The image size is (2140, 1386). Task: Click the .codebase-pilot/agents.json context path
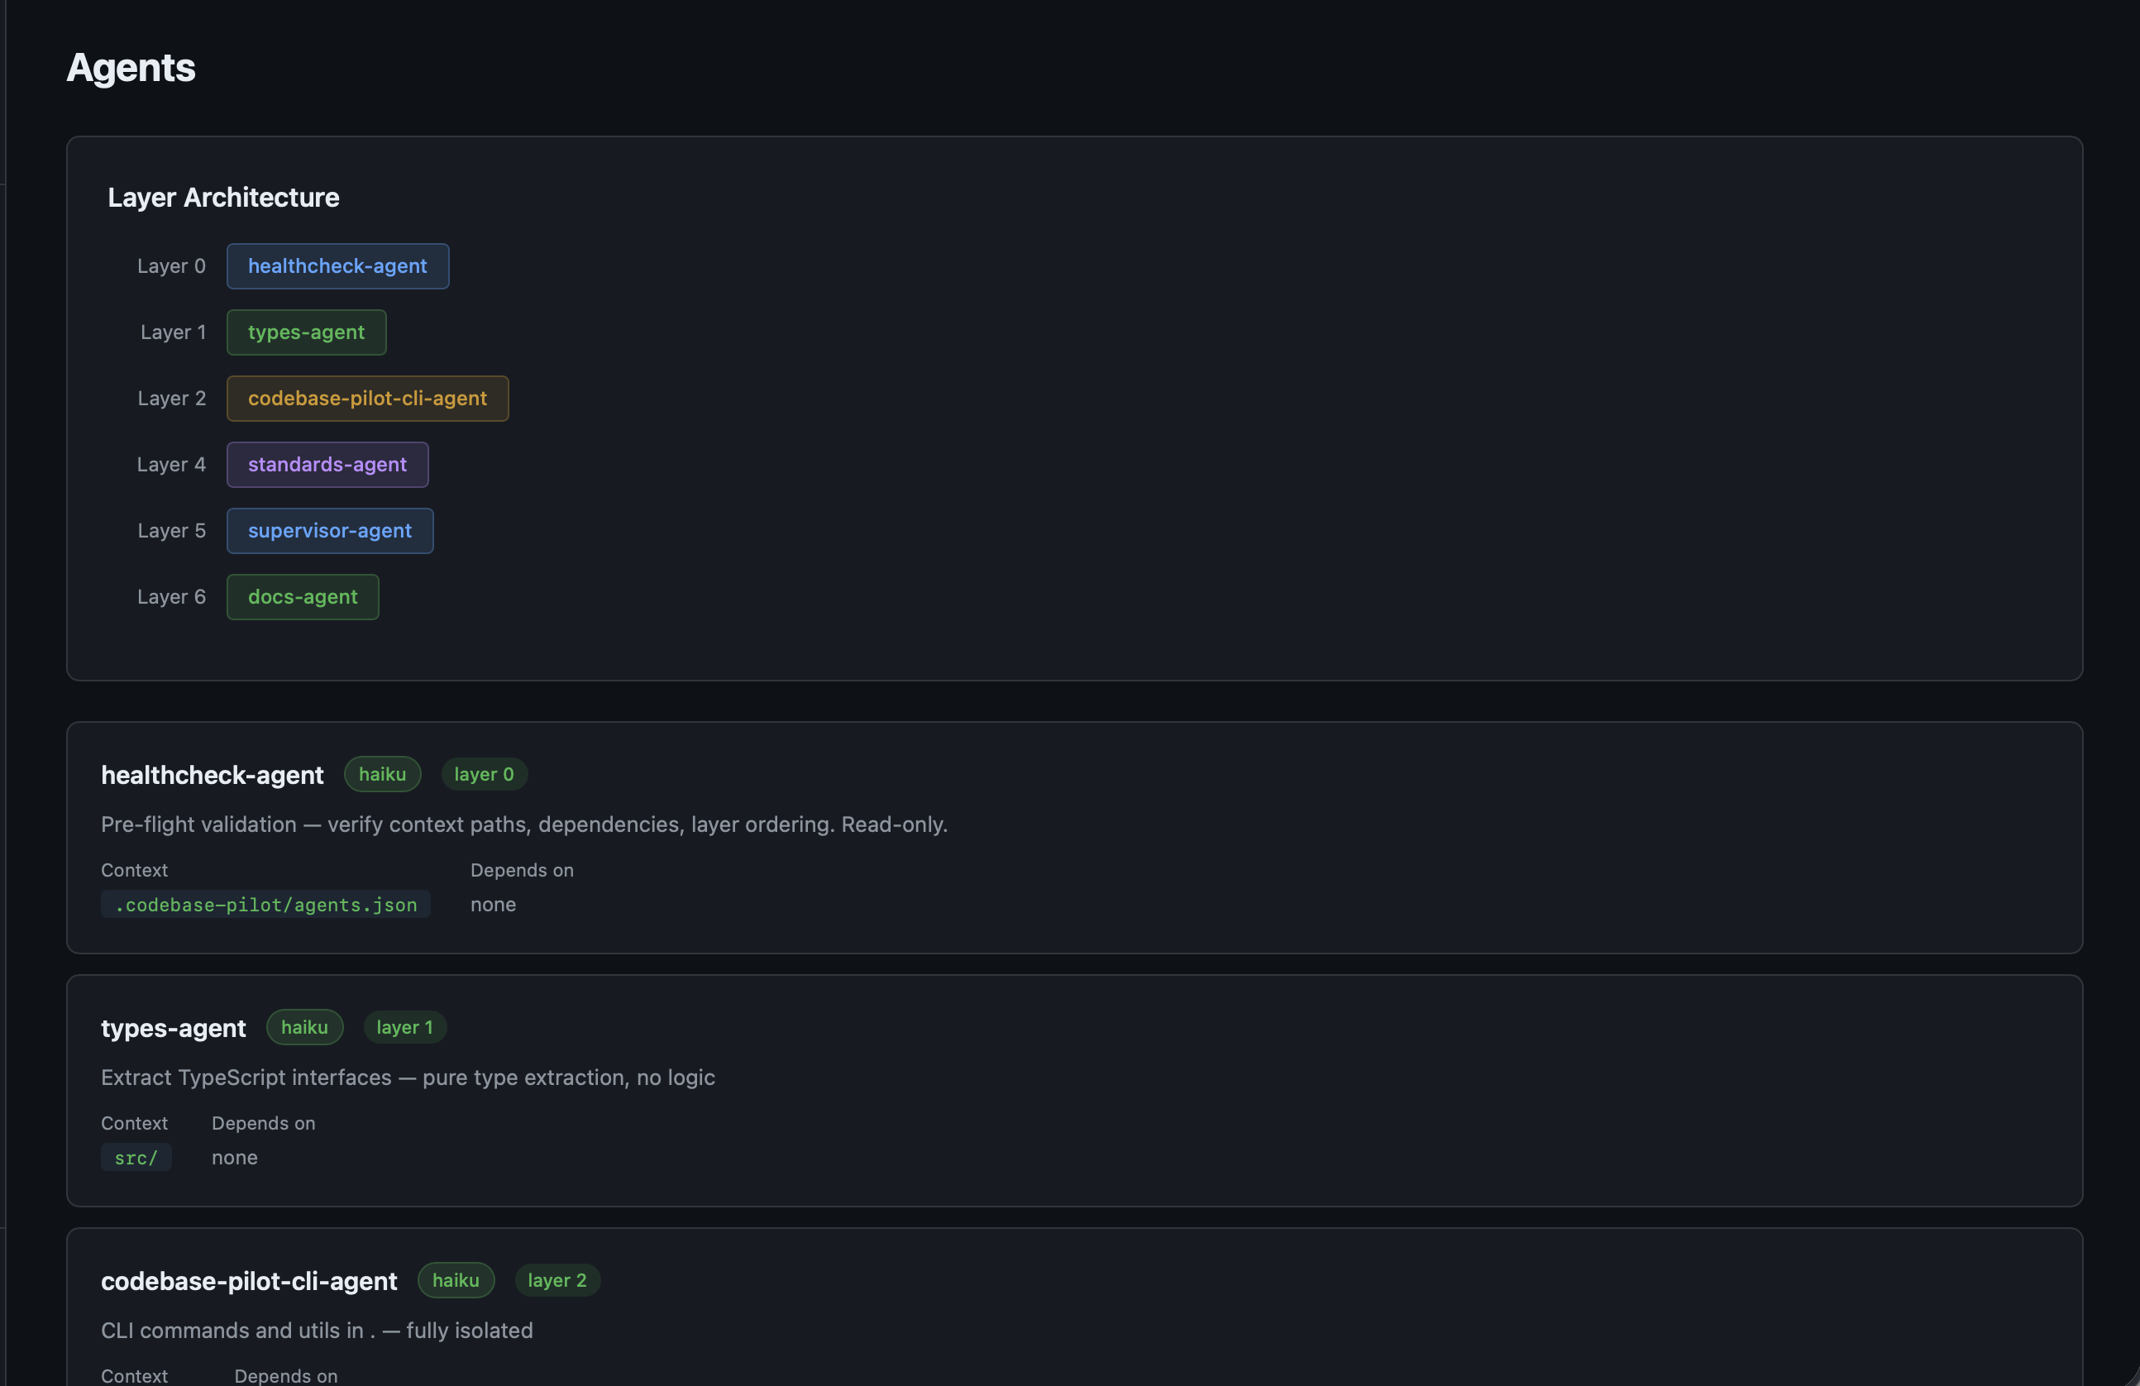[x=265, y=905]
